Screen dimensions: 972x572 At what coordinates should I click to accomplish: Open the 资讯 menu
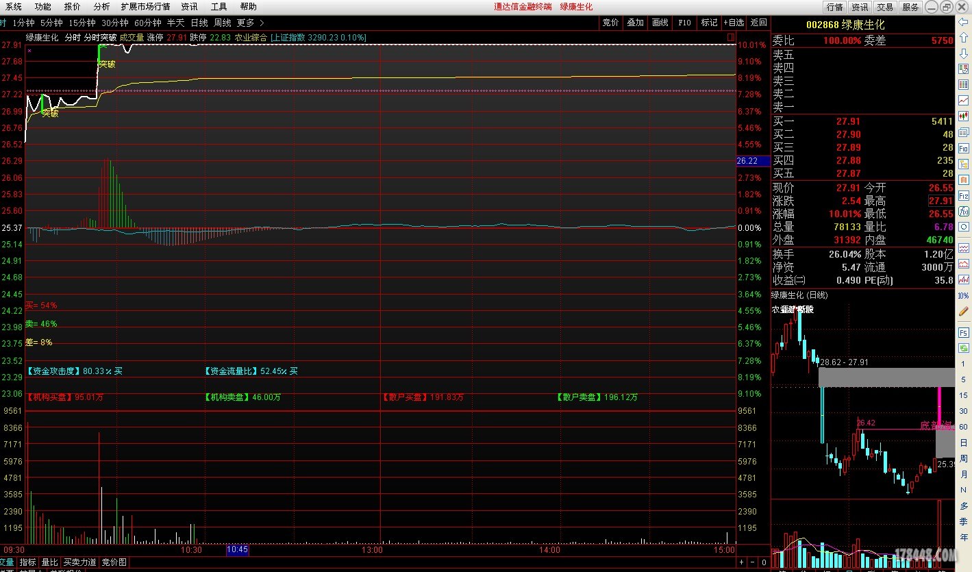[189, 7]
